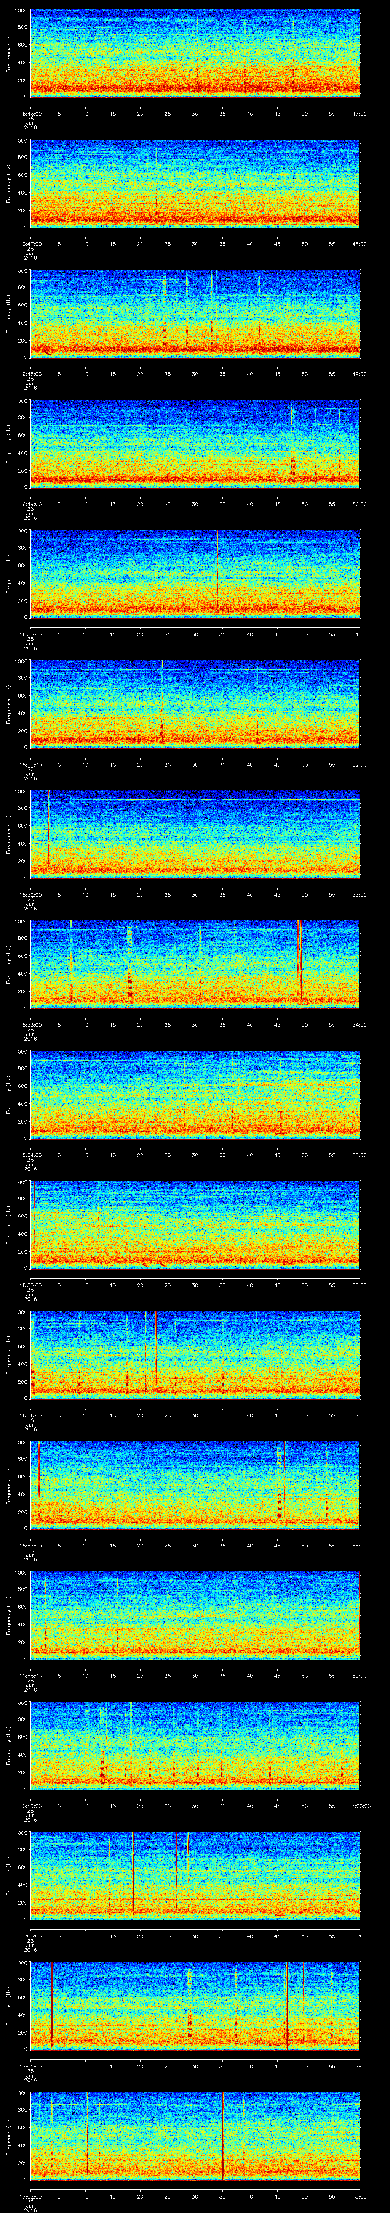
Task: Click the 35-second tick under the 16:50:00 spectrogram
Action: [222, 634]
